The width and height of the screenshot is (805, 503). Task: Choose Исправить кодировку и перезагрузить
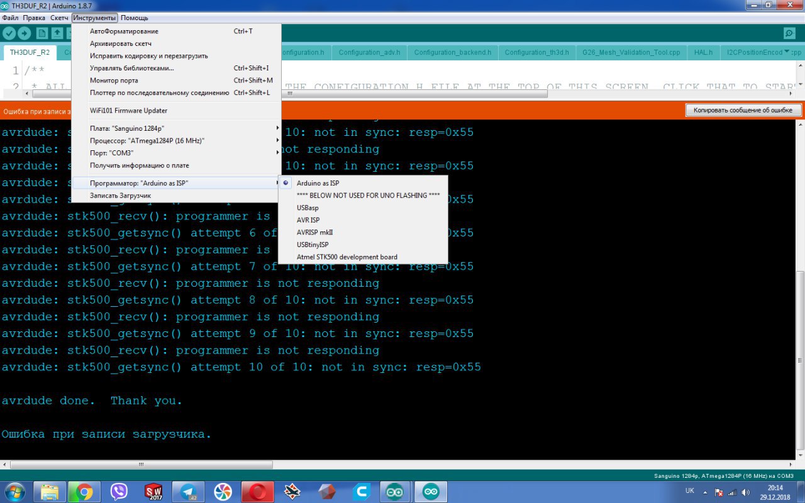click(176, 56)
